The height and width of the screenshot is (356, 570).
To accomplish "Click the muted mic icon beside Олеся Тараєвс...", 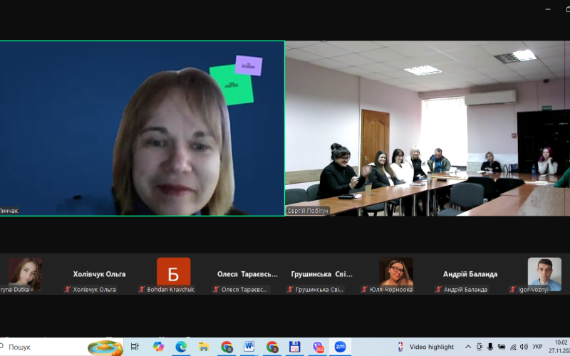I will click(216, 290).
